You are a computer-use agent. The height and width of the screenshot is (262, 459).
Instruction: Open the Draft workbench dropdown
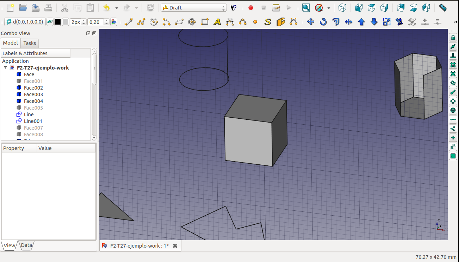(x=193, y=8)
